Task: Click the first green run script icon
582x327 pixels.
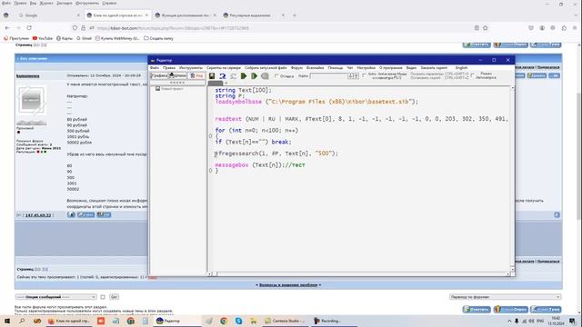Action: (x=244, y=76)
